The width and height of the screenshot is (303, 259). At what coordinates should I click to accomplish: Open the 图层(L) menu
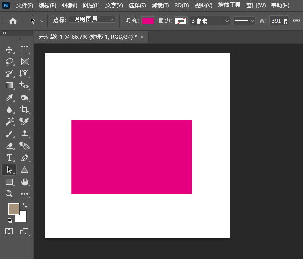pos(91,6)
